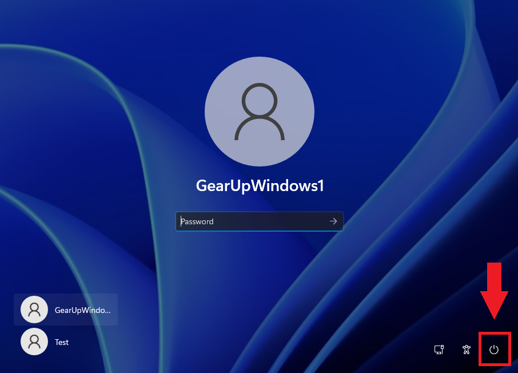Open the power options menu
Image resolution: width=518 pixels, height=373 pixels.
[494, 350]
